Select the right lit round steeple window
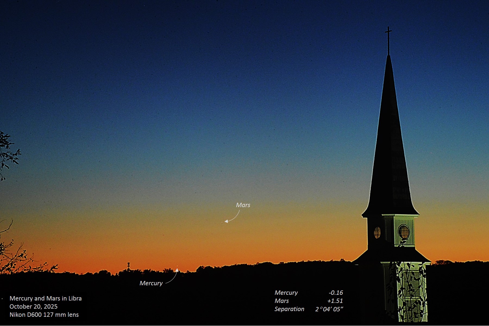The image size is (489, 326). (x=404, y=232)
